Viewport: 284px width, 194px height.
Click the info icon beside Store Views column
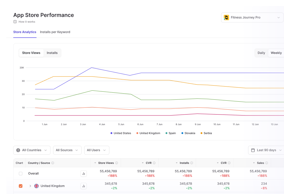[117, 163]
